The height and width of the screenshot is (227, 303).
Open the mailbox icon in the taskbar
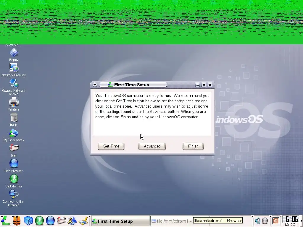pos(61,220)
